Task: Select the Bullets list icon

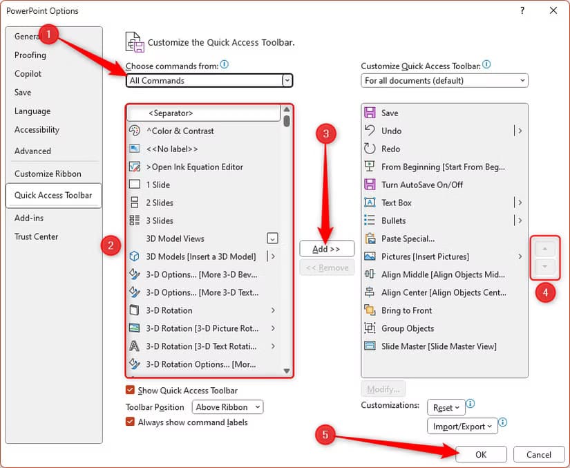Action: [370, 220]
